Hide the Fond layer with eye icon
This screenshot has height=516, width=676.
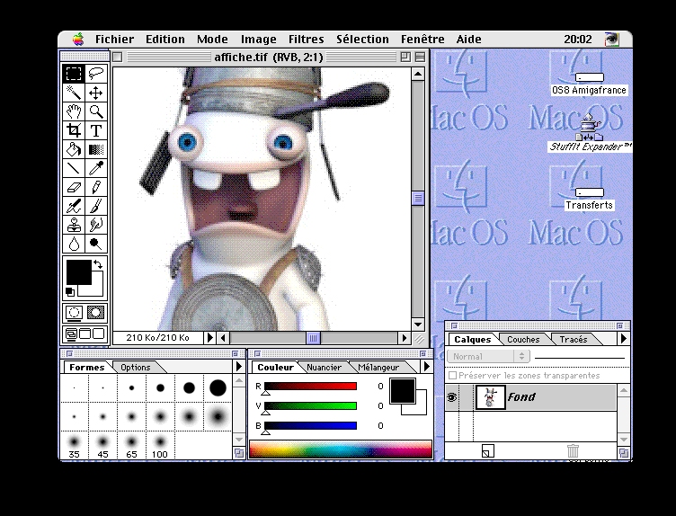452,397
